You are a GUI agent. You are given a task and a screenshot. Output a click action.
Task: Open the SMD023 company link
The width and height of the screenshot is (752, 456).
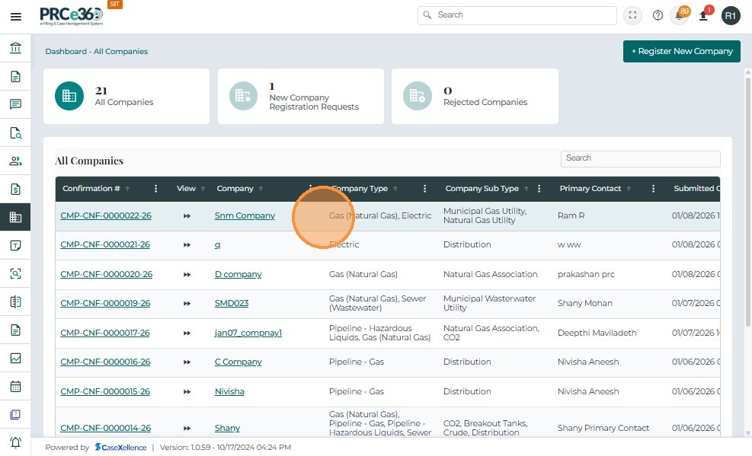coord(232,303)
